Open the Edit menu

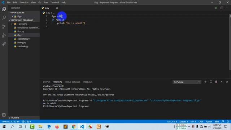(x=15, y=3)
